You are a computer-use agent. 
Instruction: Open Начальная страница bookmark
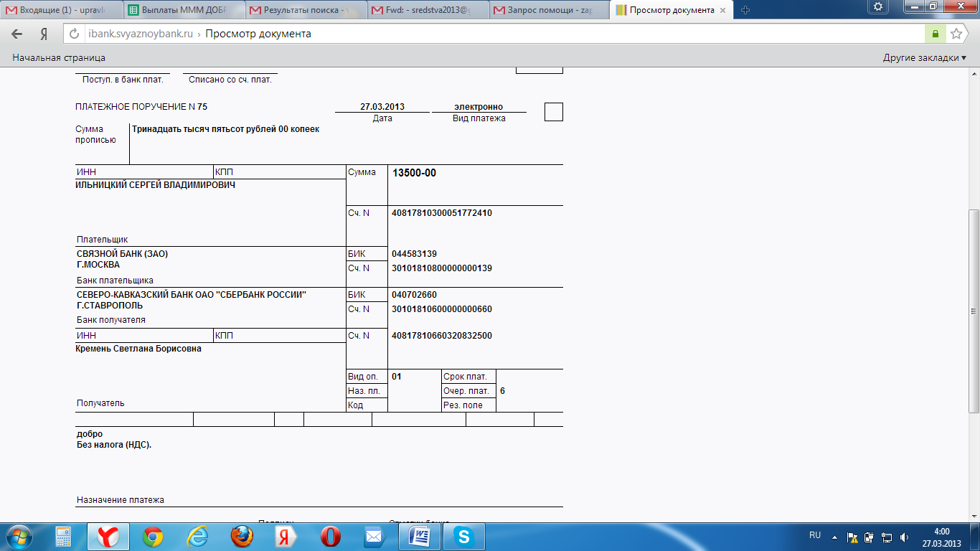59,57
